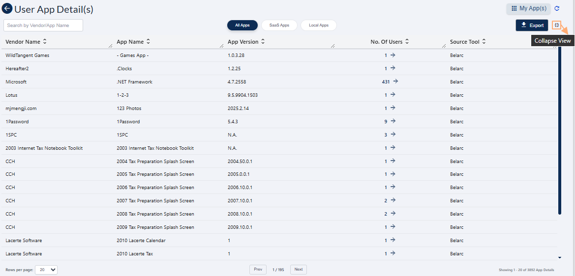Open the Rows per page dropdown
This screenshot has height=276, width=575.
click(46, 270)
